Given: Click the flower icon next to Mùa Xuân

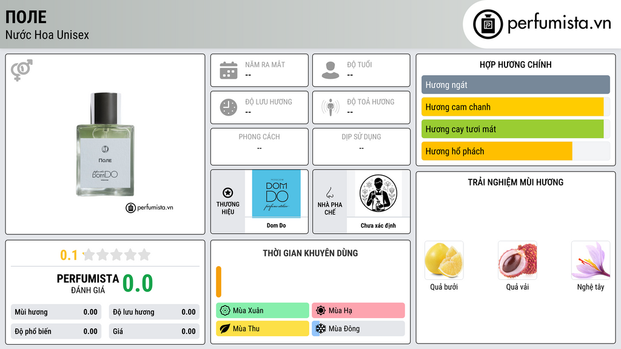Looking at the screenshot, I should click(x=225, y=311).
